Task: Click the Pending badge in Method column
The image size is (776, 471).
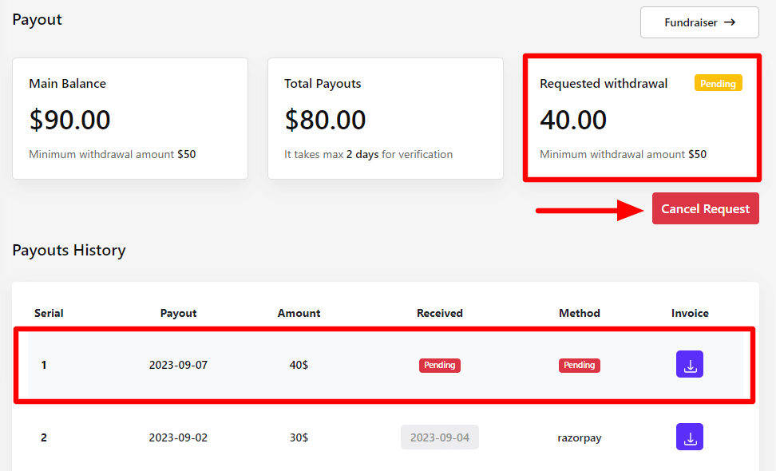Action: 579,365
